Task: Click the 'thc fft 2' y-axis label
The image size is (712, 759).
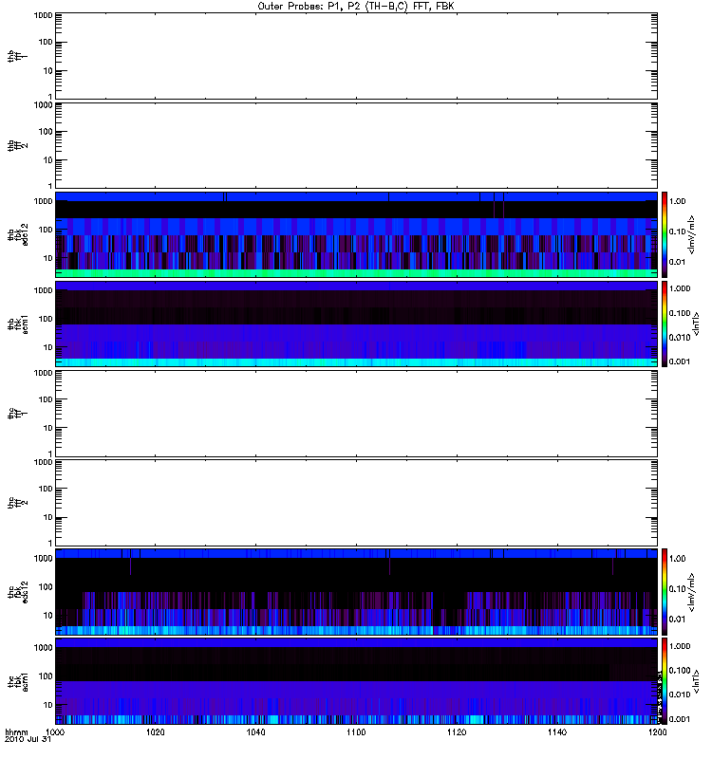Action: point(18,503)
